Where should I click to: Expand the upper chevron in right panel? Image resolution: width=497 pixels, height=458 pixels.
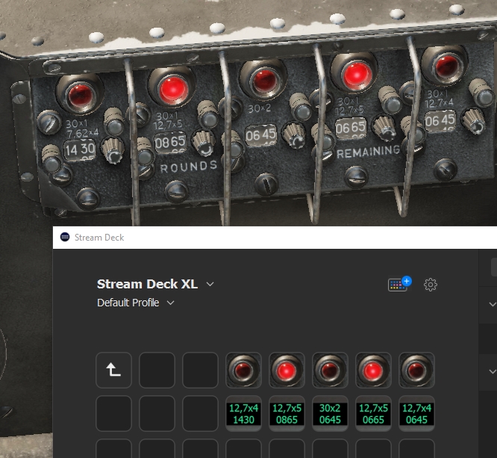pos(492,304)
